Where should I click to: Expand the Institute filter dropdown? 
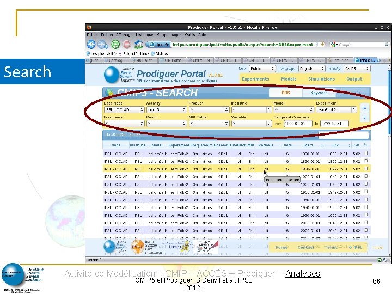[x=251, y=109]
